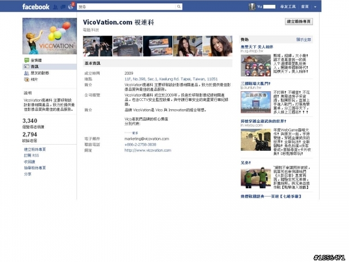The image size is (349, 262).
Task: Click the 3,340 likes count
Action: [x=30, y=121]
